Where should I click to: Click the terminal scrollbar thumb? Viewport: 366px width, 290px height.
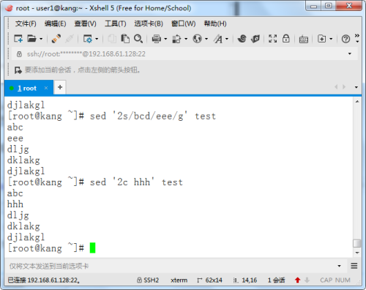click(x=357, y=243)
